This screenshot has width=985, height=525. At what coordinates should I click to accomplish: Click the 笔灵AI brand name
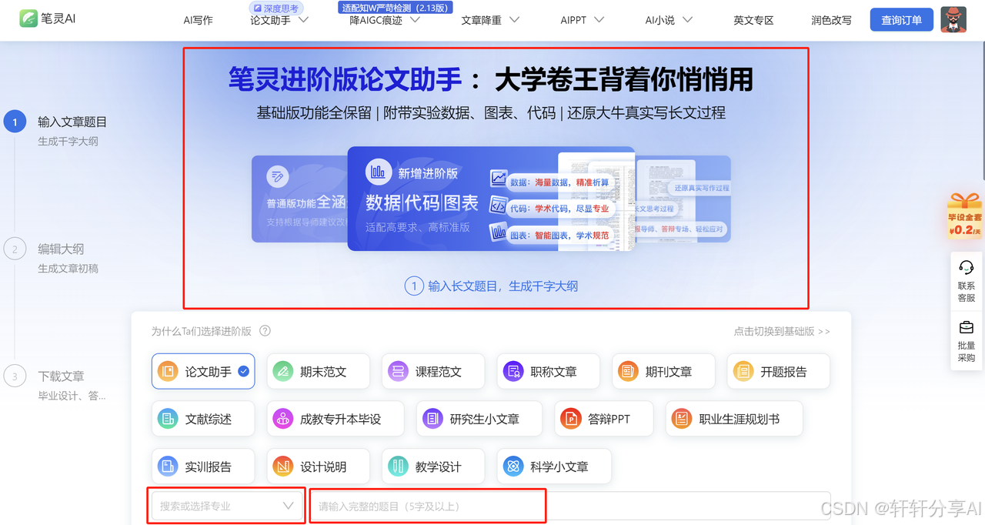[60, 19]
